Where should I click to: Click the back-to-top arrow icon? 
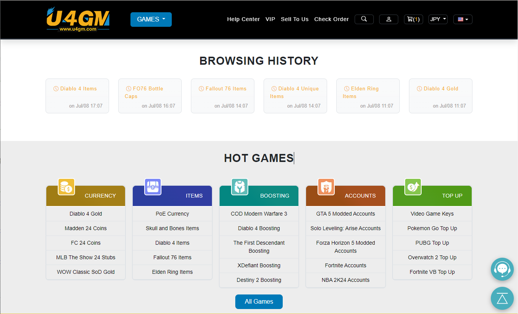click(502, 298)
